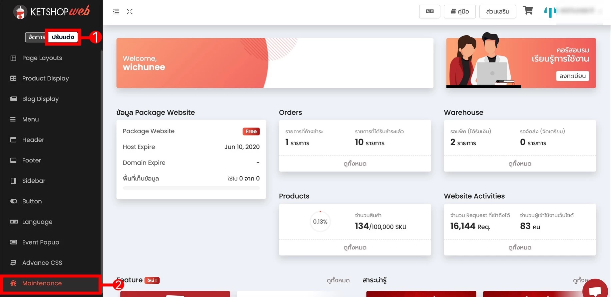View all Warehouse items via ดูทั้งหมด
This screenshot has width=611, height=297.
(x=520, y=164)
